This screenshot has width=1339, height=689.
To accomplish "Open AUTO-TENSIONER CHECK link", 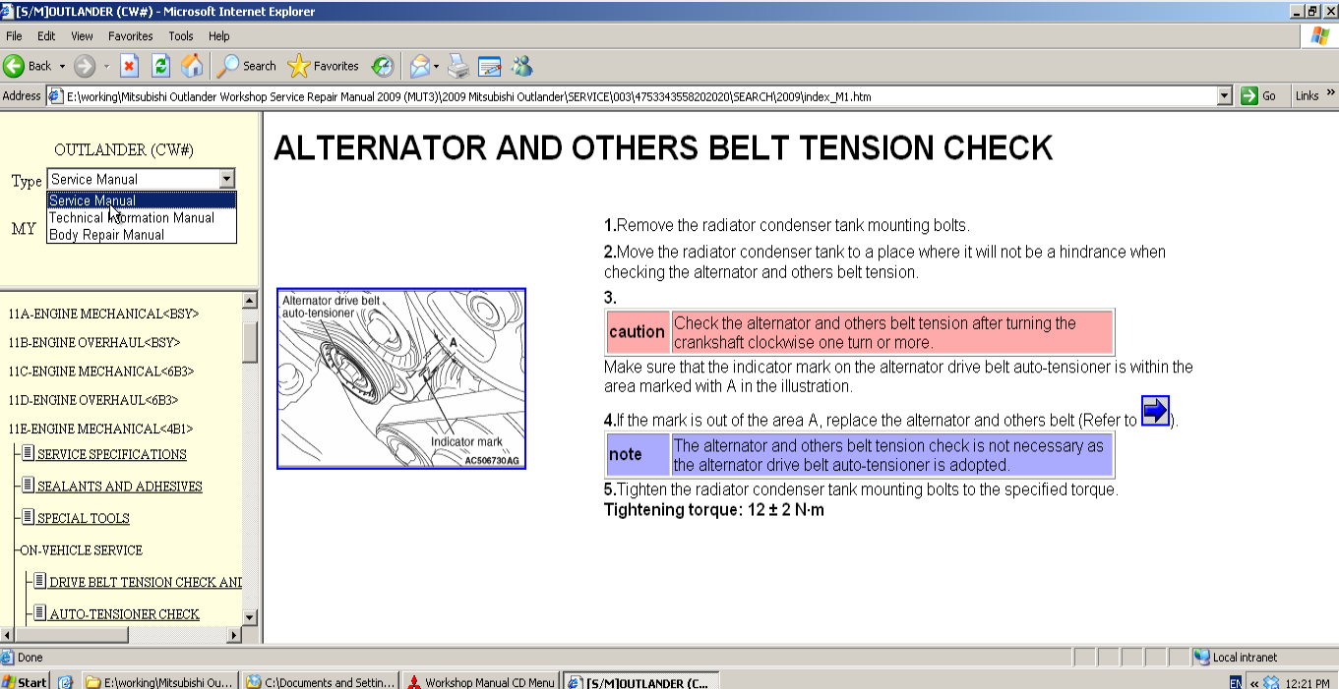I will tap(124, 614).
